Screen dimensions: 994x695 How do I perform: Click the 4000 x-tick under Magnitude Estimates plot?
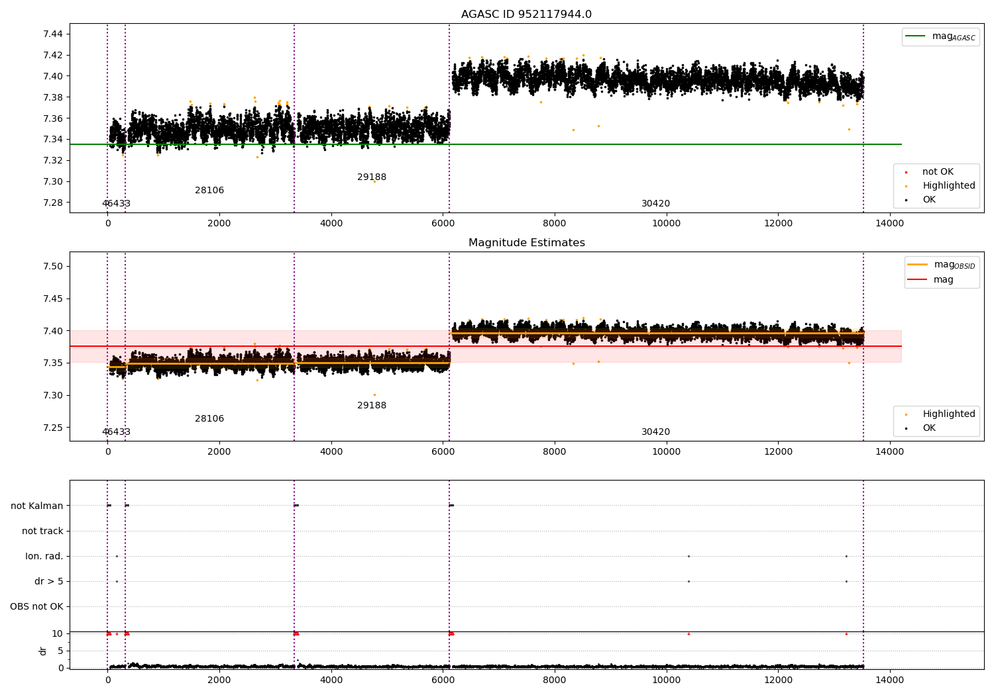click(331, 452)
